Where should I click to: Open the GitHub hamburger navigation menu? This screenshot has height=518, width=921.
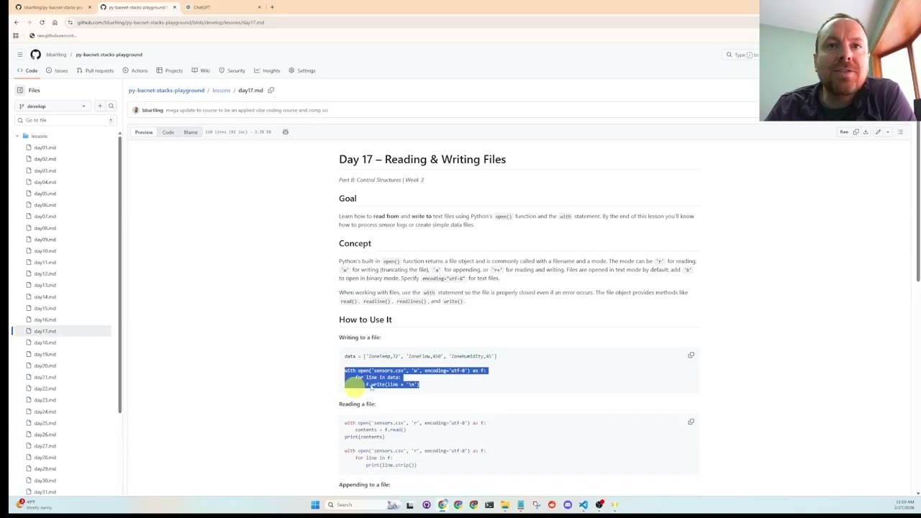coord(19,55)
